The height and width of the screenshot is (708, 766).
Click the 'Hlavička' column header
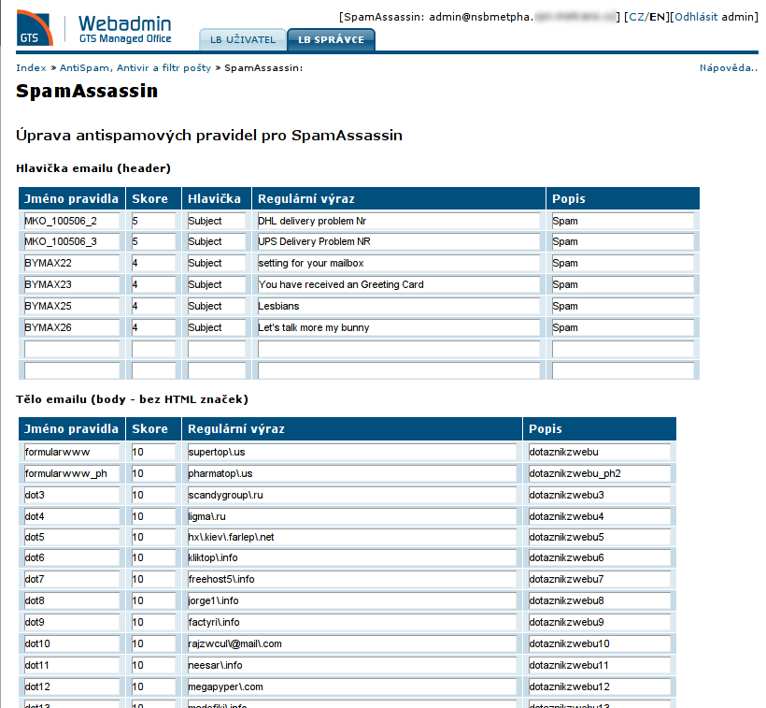point(215,199)
